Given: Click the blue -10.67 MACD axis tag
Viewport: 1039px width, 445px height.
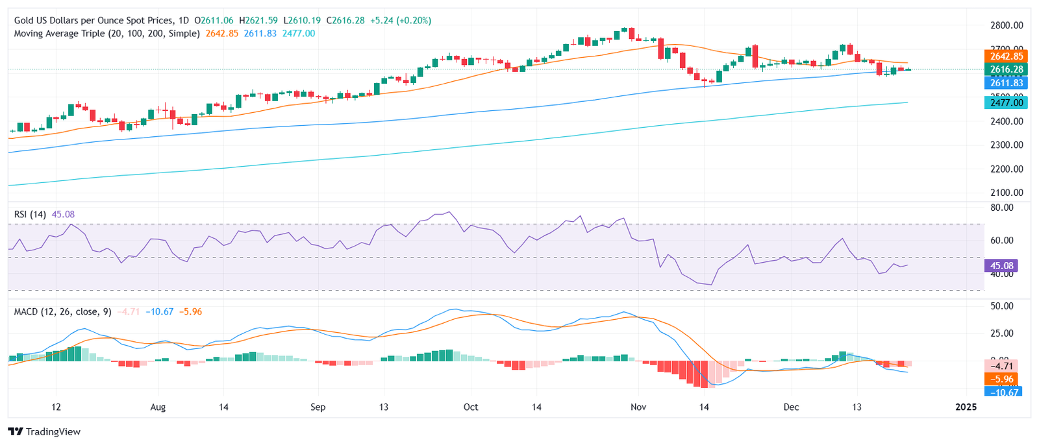Looking at the screenshot, I should pyautogui.click(x=1003, y=392).
